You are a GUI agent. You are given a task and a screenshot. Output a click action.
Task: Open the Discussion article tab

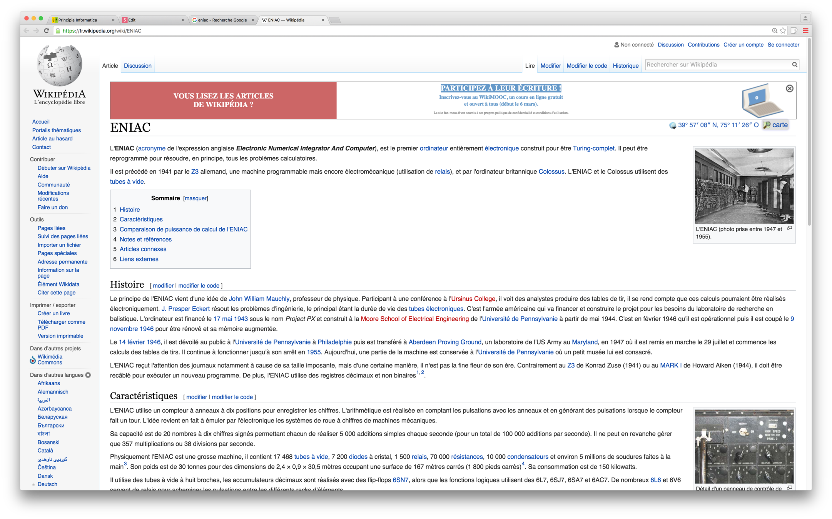click(x=137, y=66)
